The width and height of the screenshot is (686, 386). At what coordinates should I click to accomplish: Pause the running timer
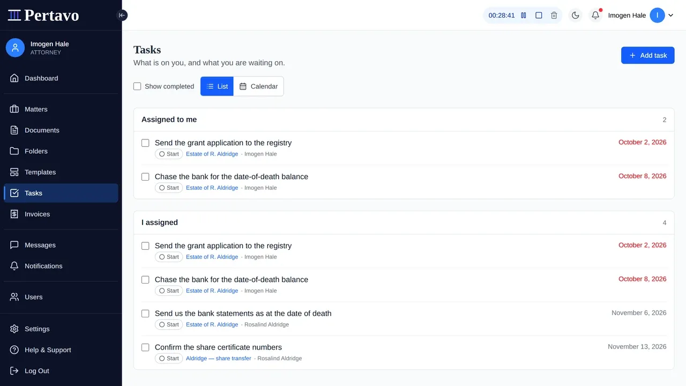pyautogui.click(x=524, y=16)
